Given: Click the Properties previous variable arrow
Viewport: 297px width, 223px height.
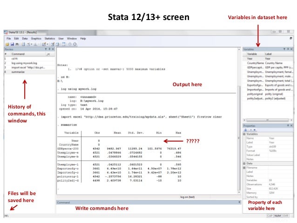Looking at the screenshot, I should [x=250, y=130].
